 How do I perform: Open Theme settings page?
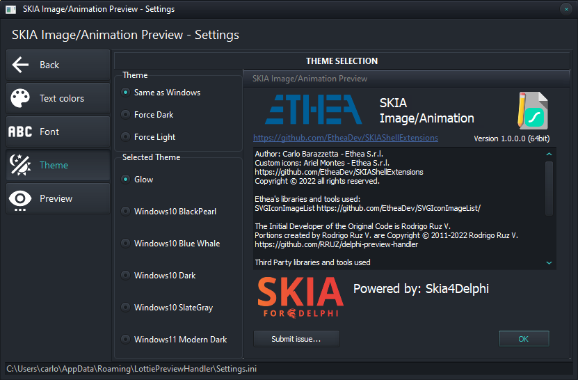(x=58, y=165)
